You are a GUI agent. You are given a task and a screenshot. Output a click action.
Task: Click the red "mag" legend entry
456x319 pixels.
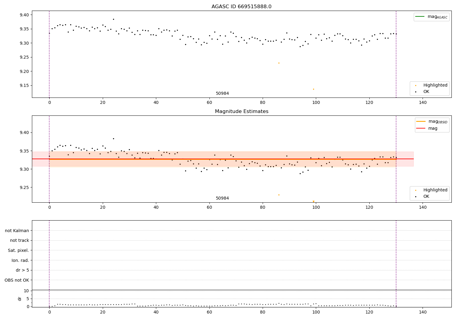pos(427,129)
